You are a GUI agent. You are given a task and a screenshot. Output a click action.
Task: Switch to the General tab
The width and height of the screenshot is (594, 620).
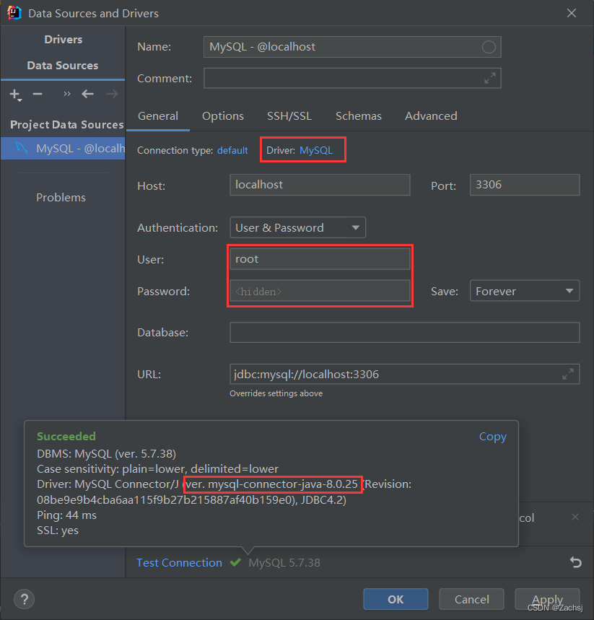[158, 116]
